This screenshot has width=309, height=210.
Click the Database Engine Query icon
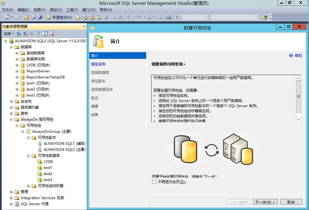[78, 17]
